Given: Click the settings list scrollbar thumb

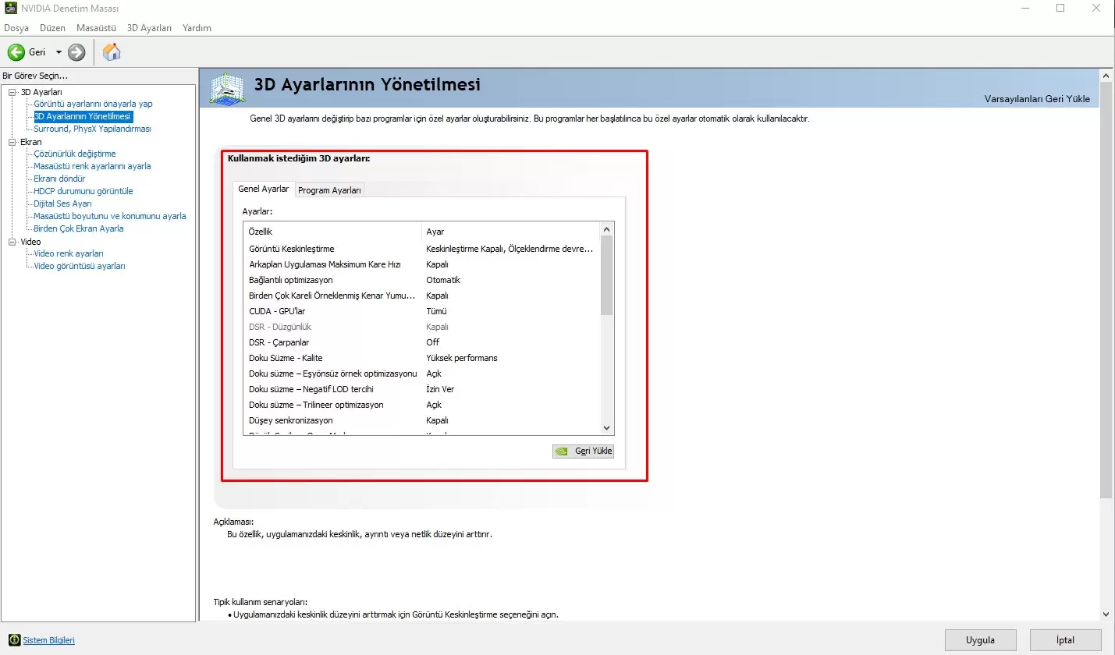Looking at the screenshot, I should pos(607,275).
